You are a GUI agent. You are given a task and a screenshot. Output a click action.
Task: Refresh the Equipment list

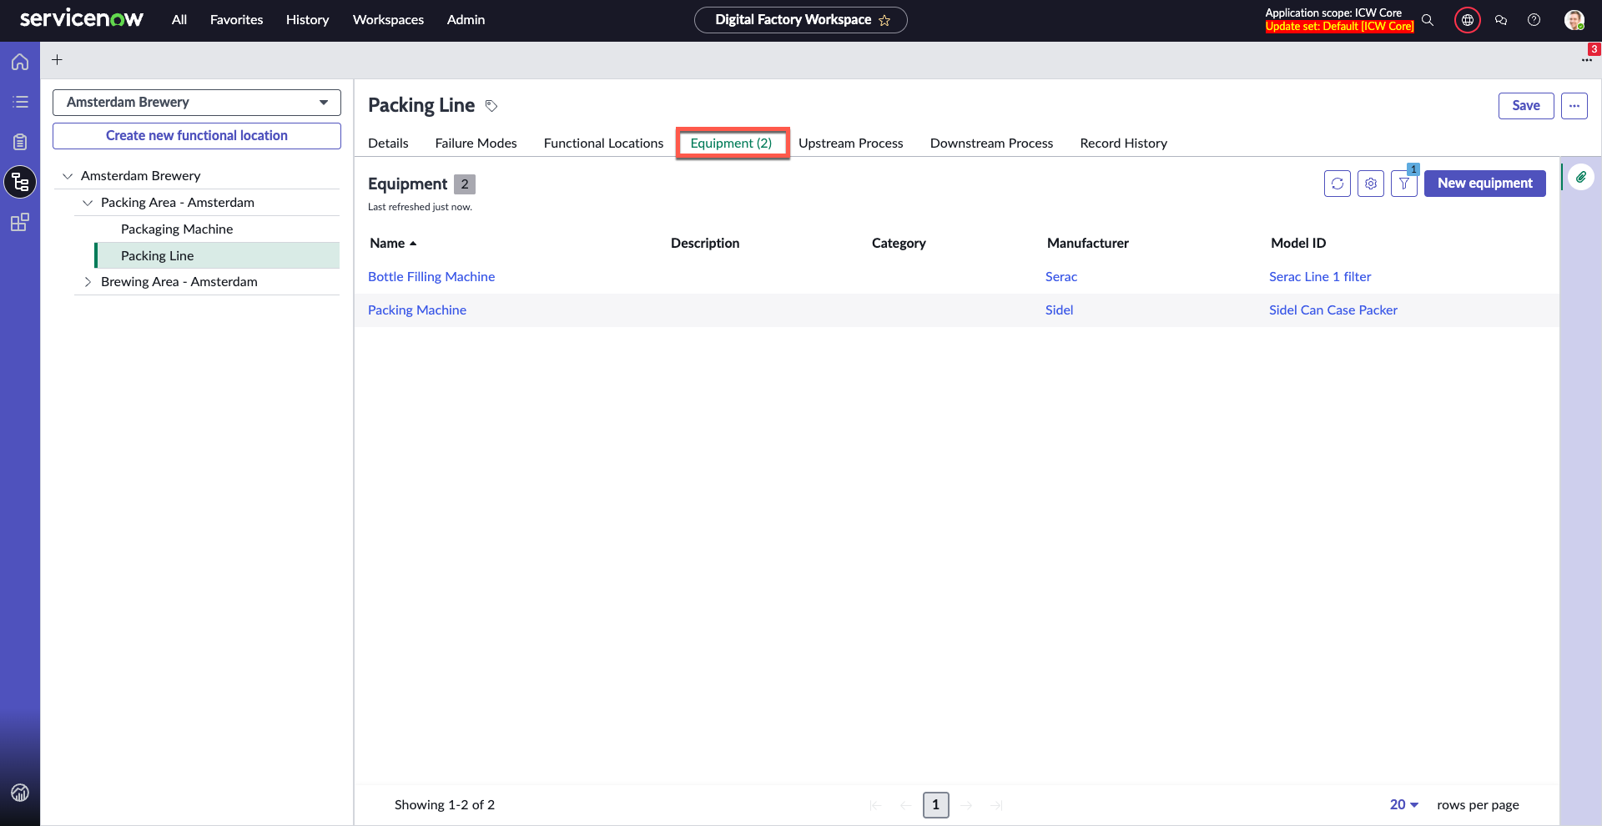(x=1338, y=184)
